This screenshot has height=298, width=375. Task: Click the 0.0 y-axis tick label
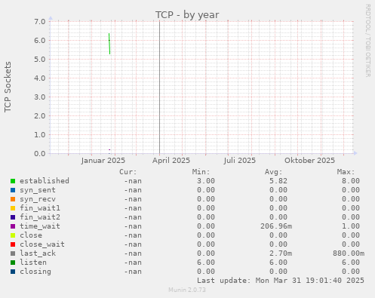40,153
